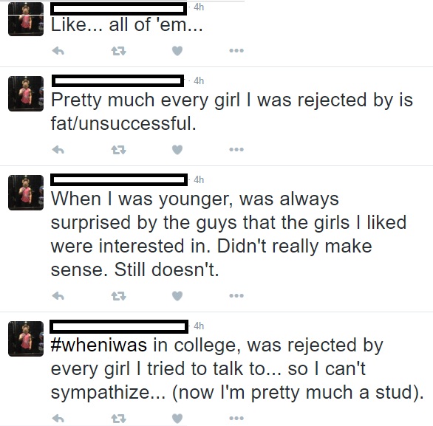Retweet the "fat/unsuccessful" tweet
Image resolution: width=433 pixels, height=426 pixels.
118,150
